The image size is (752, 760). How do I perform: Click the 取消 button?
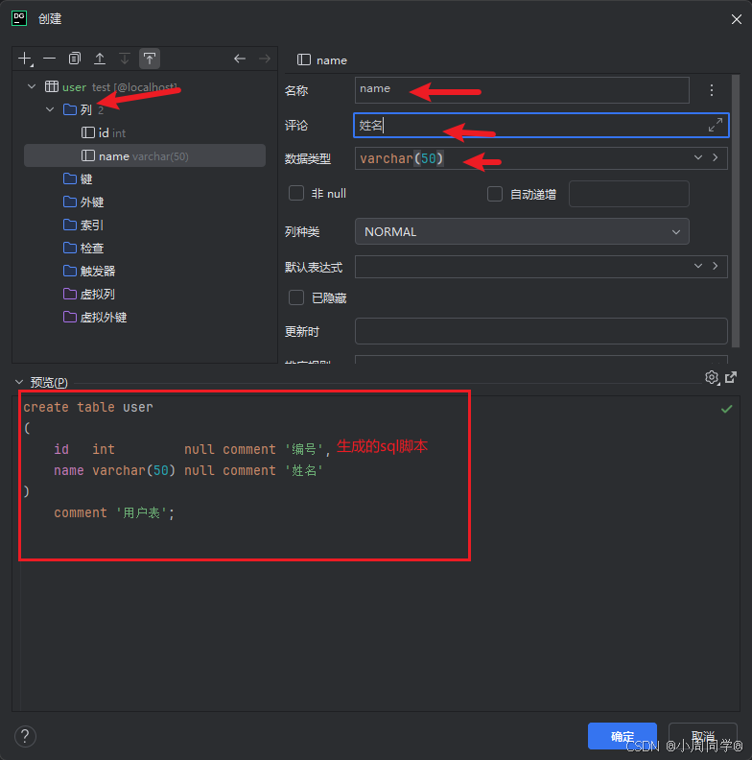(x=702, y=736)
